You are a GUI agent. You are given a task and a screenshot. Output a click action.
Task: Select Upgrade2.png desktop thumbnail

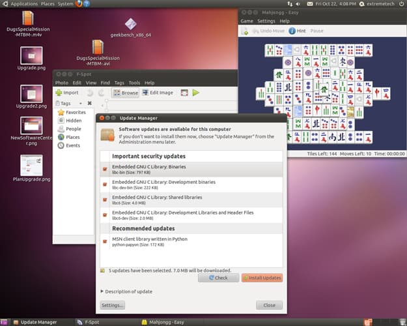(x=31, y=96)
